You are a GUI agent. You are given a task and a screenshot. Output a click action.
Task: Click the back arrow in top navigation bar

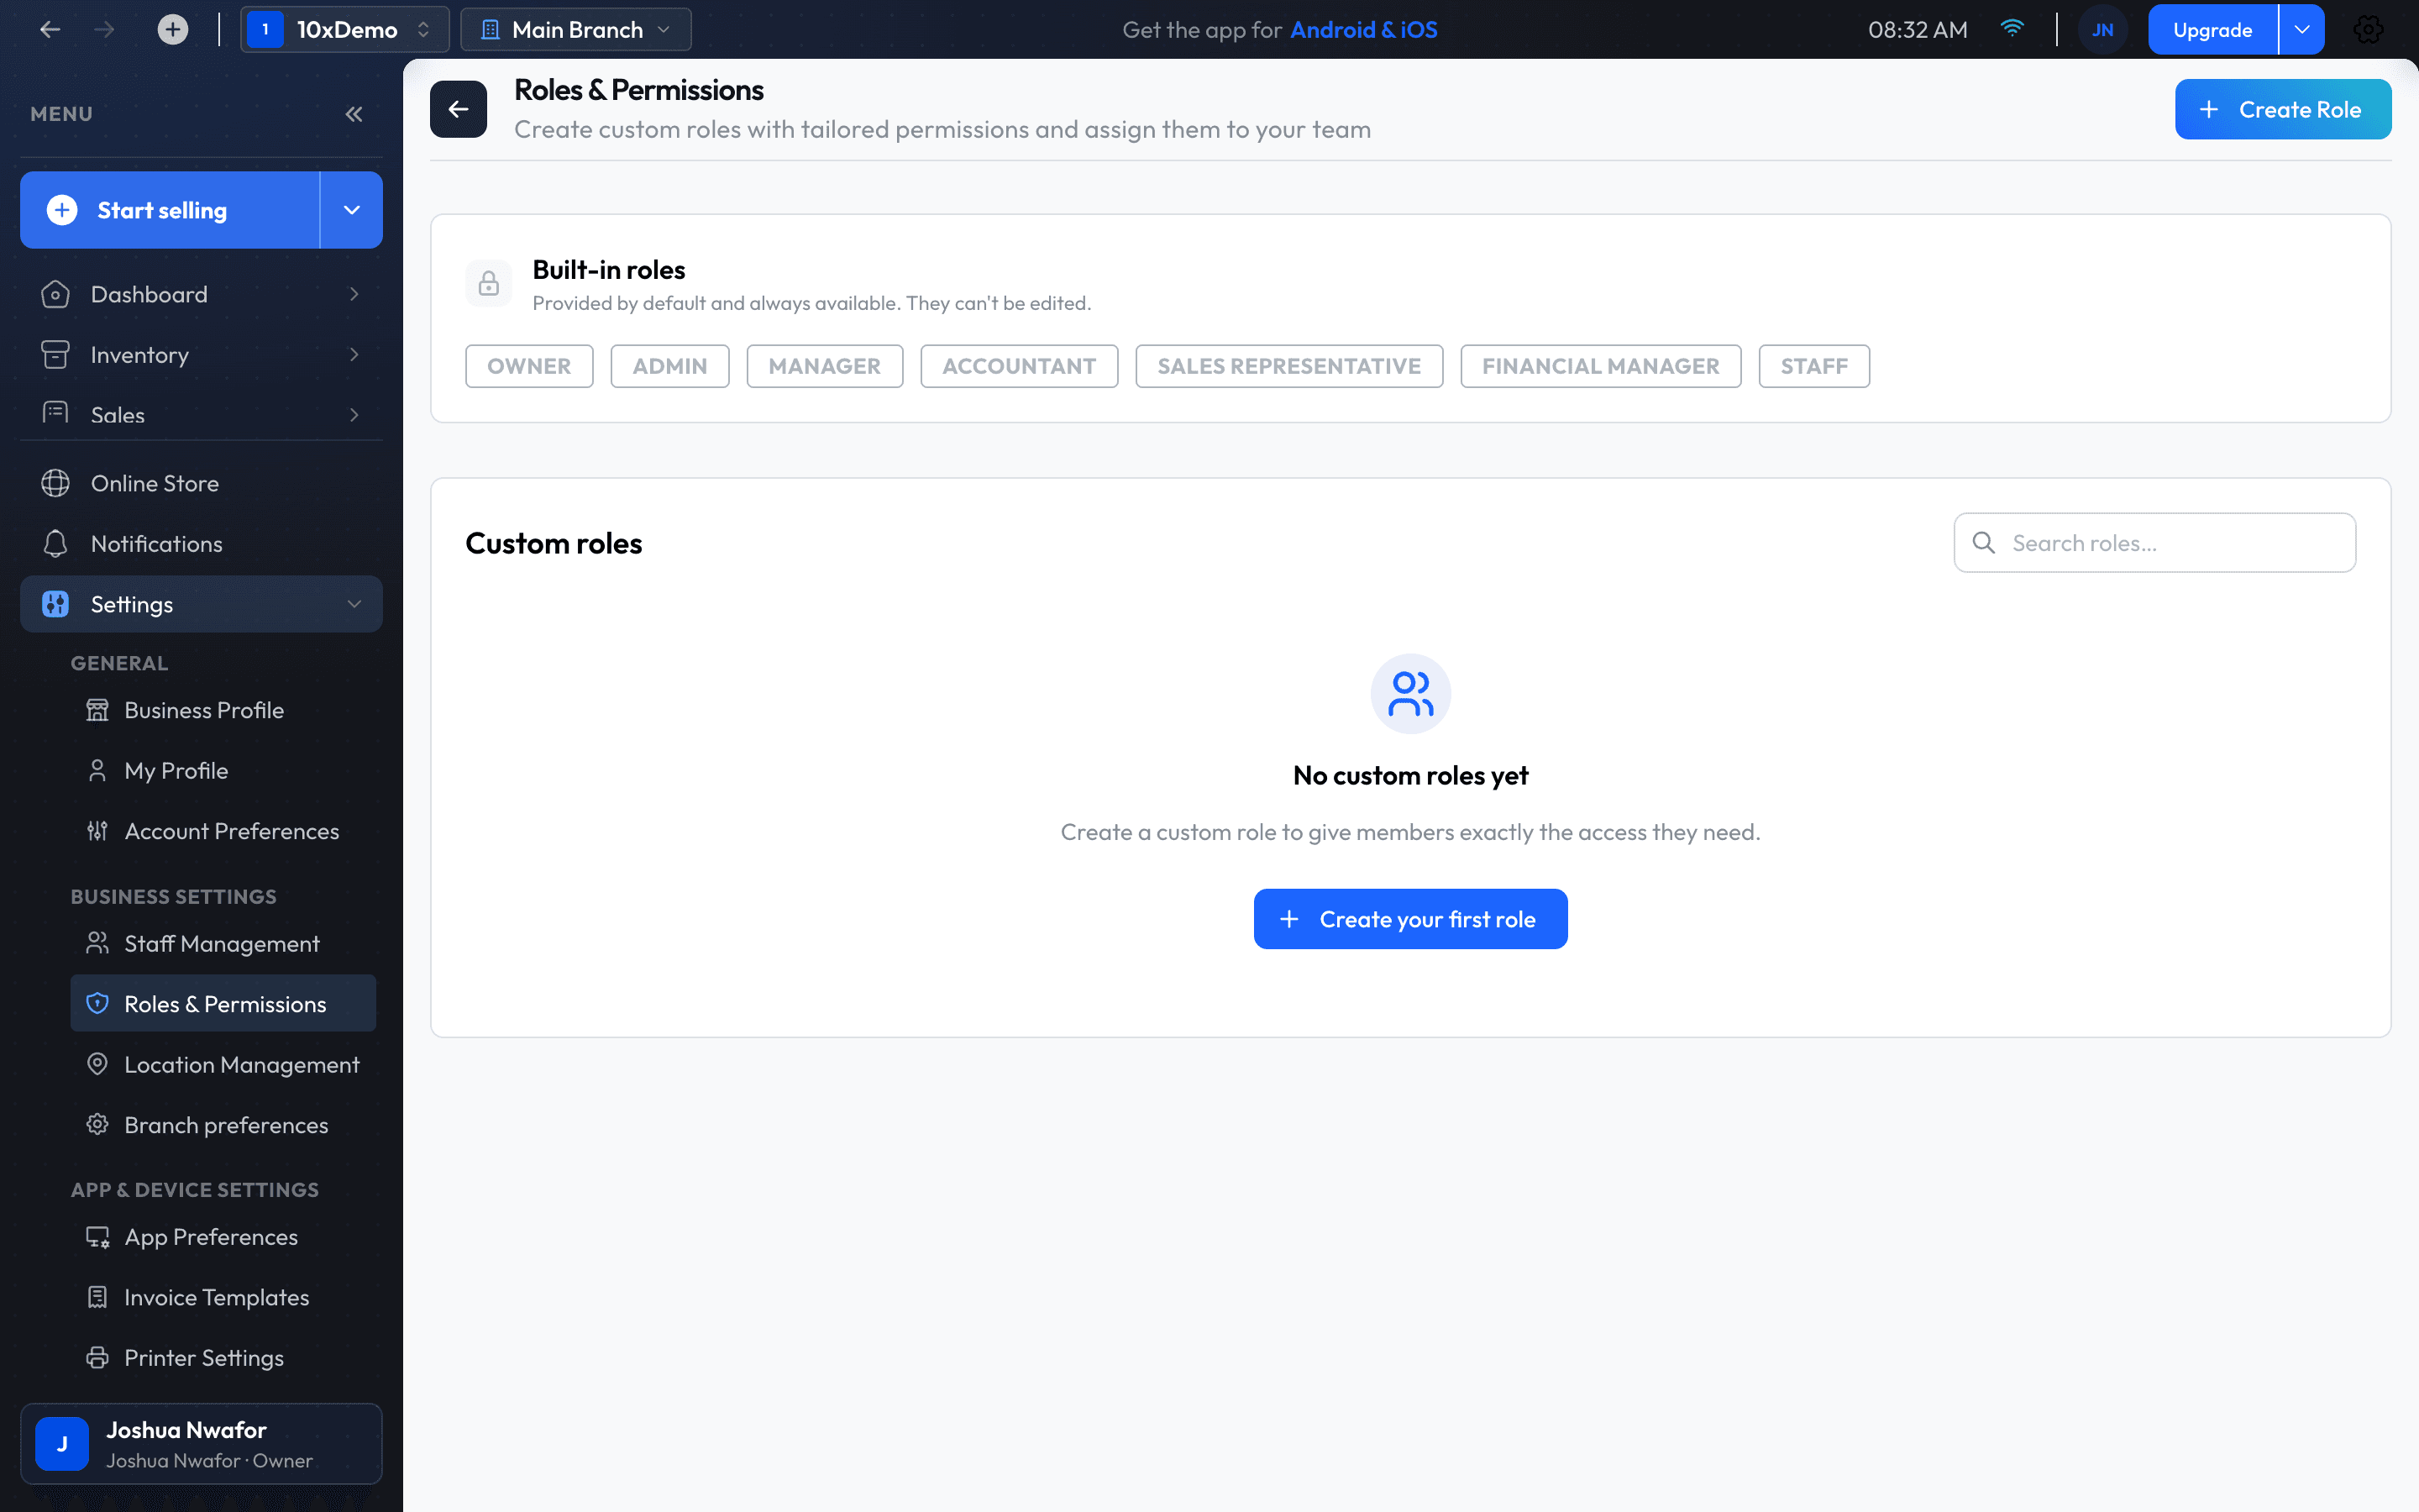[x=50, y=30]
